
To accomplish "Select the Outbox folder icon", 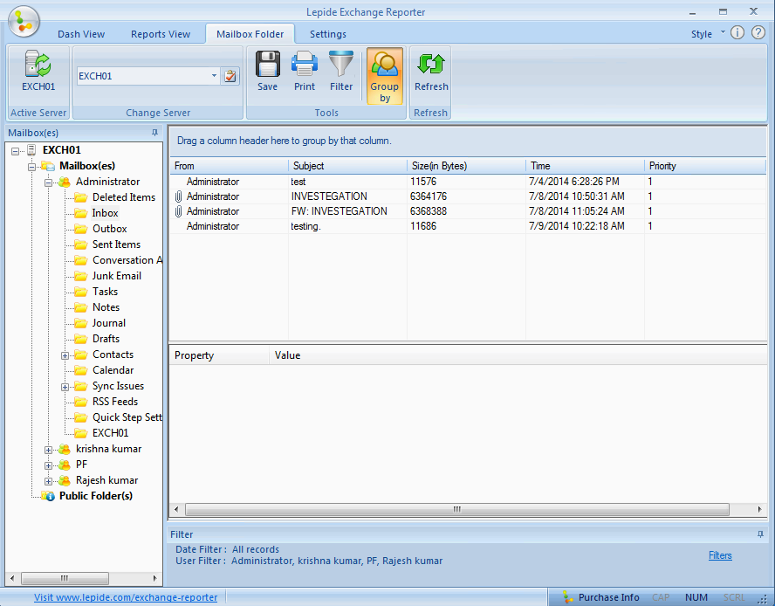I will pos(80,229).
